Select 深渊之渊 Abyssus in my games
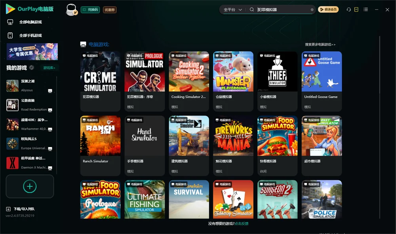 tap(30, 86)
